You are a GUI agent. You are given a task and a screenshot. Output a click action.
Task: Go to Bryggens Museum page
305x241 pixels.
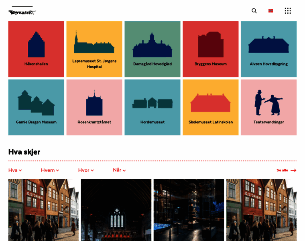[x=211, y=49]
